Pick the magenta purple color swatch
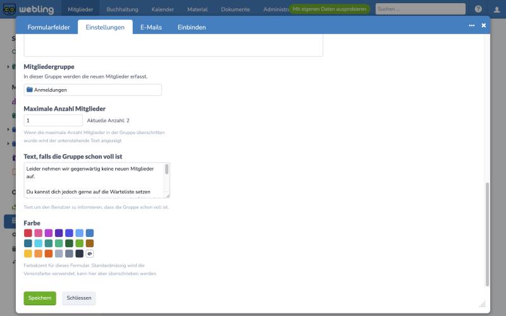Image resolution: width=506 pixels, height=316 pixels. [49, 233]
